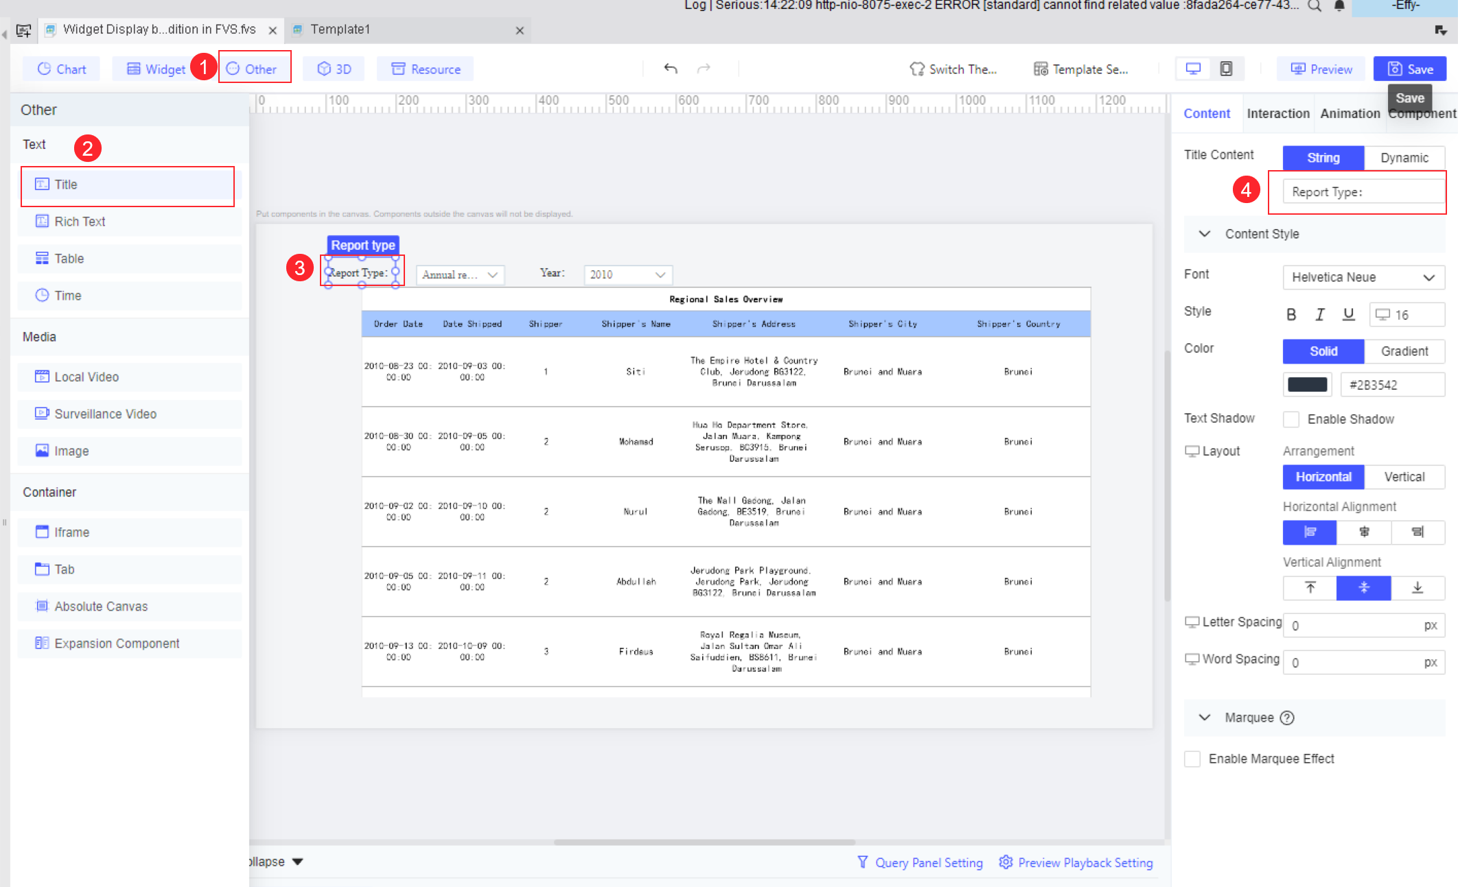The width and height of the screenshot is (1458, 887).
Task: Align text horizontally left
Action: coord(1310,532)
